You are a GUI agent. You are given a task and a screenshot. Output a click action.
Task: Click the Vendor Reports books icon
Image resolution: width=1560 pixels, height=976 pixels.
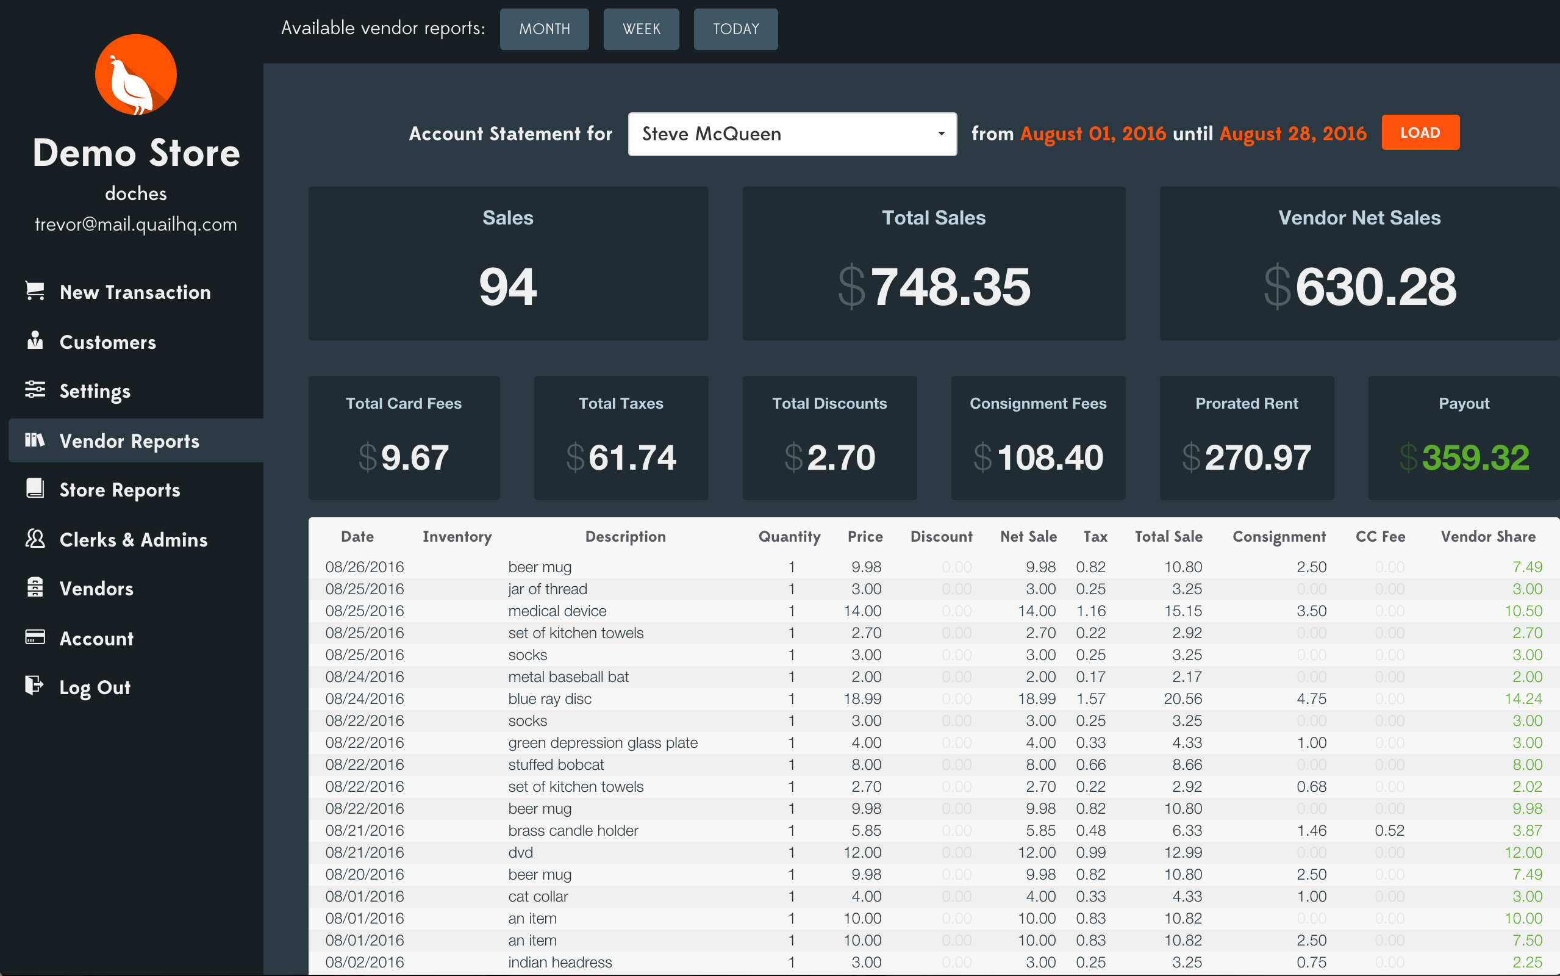click(x=35, y=440)
